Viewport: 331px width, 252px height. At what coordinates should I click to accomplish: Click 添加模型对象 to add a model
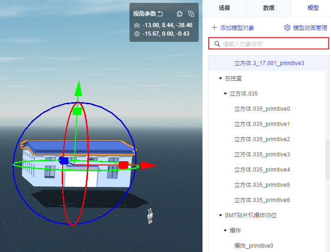233,28
